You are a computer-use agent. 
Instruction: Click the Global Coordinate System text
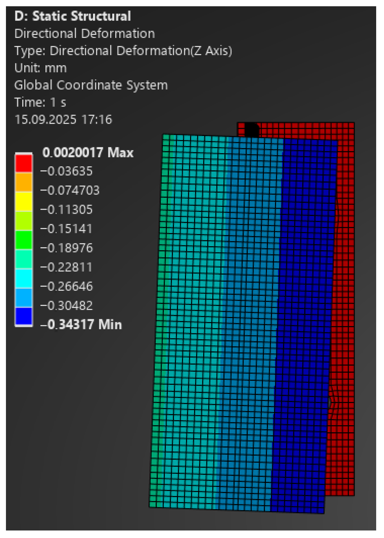click(x=91, y=85)
